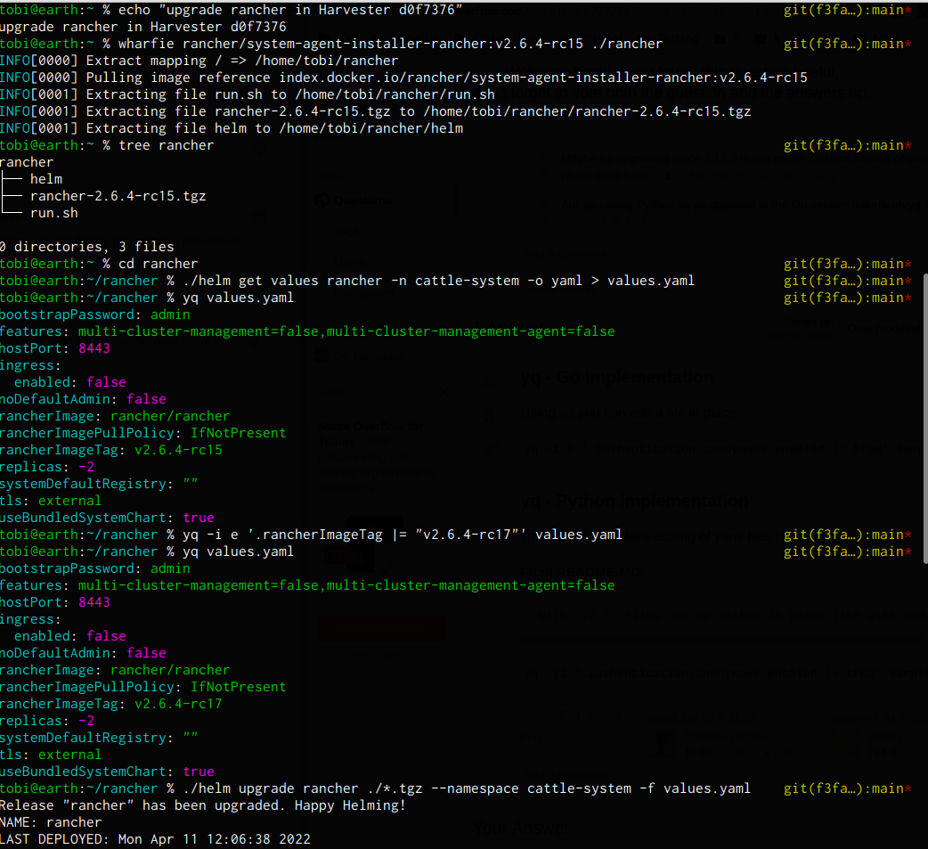This screenshot has width=928, height=849.
Task: Click the "NAME: rancher" output line
Action: (x=51, y=822)
